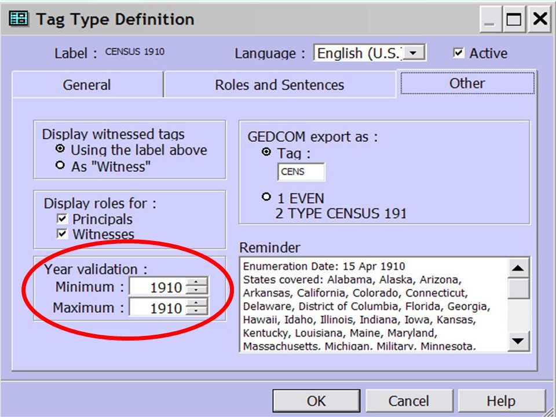The image size is (556, 417).
Task: Increase the Maximum year with up arrow
Action: point(196,303)
